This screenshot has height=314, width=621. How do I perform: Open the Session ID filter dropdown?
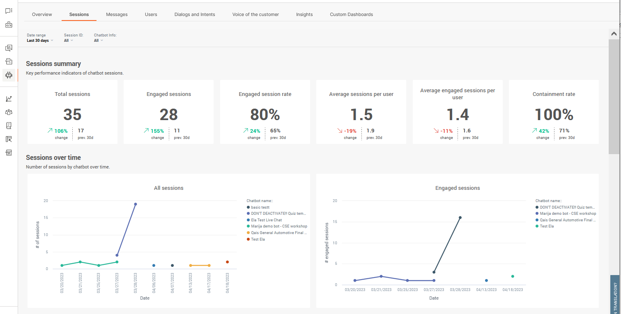(68, 41)
